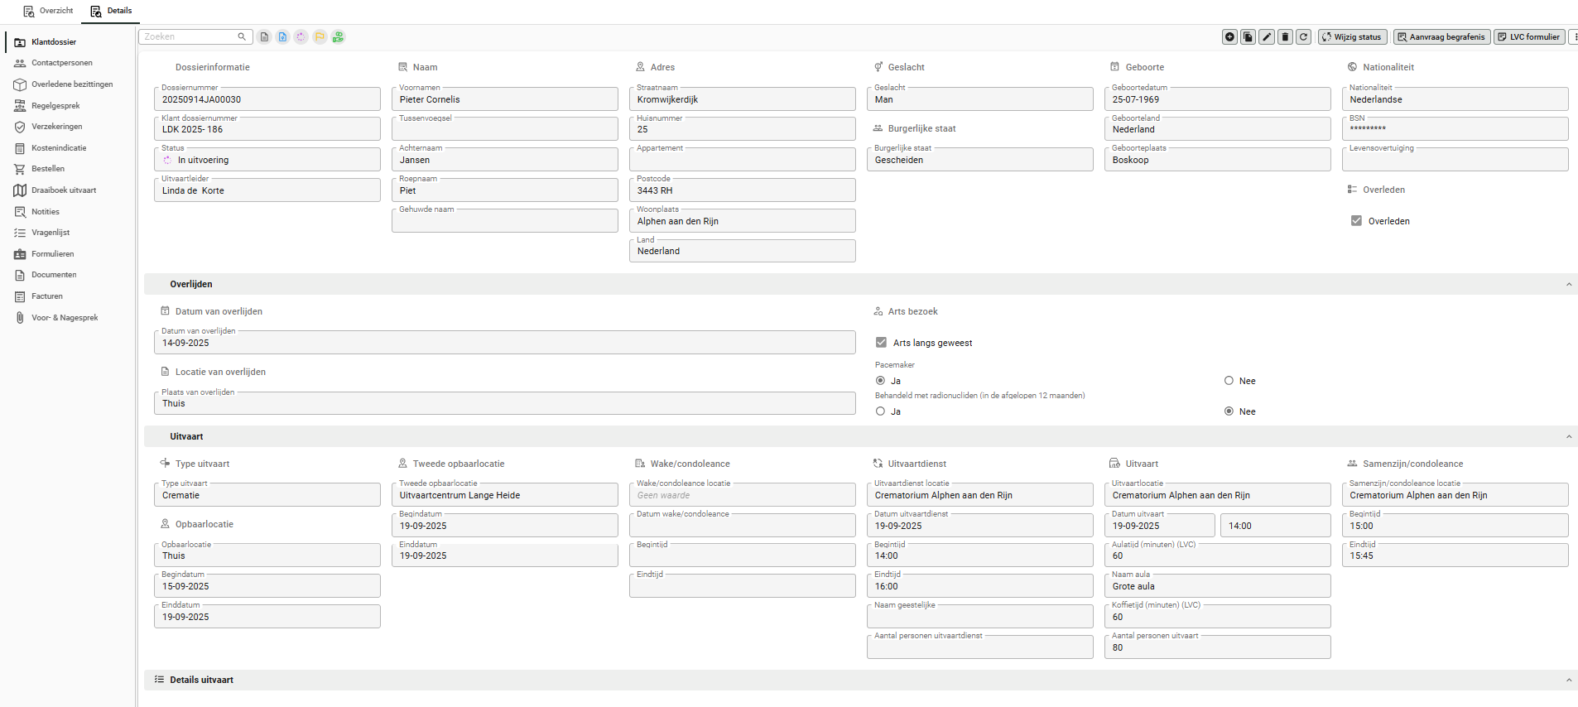Click the Wijzig status button
This screenshot has width=1578, height=707.
[x=1352, y=37]
